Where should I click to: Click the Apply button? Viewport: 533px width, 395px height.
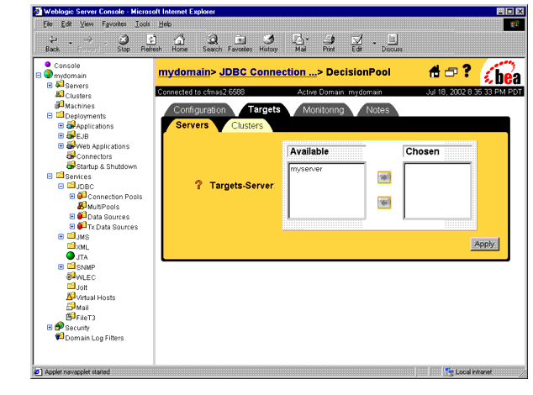click(x=484, y=244)
